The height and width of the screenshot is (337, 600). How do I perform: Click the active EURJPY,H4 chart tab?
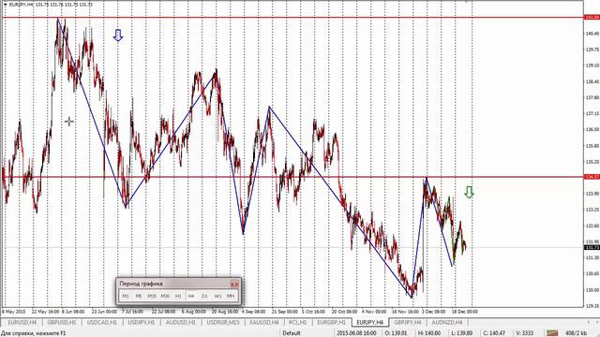click(369, 322)
